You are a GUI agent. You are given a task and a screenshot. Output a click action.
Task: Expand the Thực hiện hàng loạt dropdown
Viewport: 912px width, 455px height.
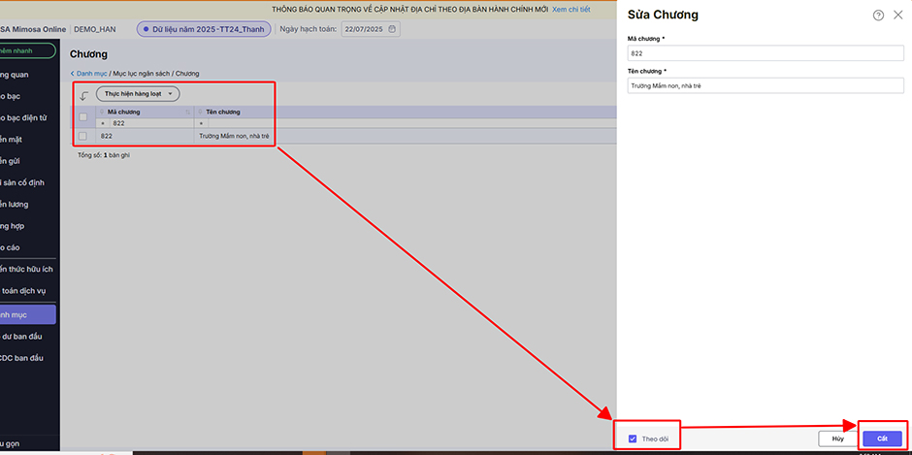[x=138, y=94]
